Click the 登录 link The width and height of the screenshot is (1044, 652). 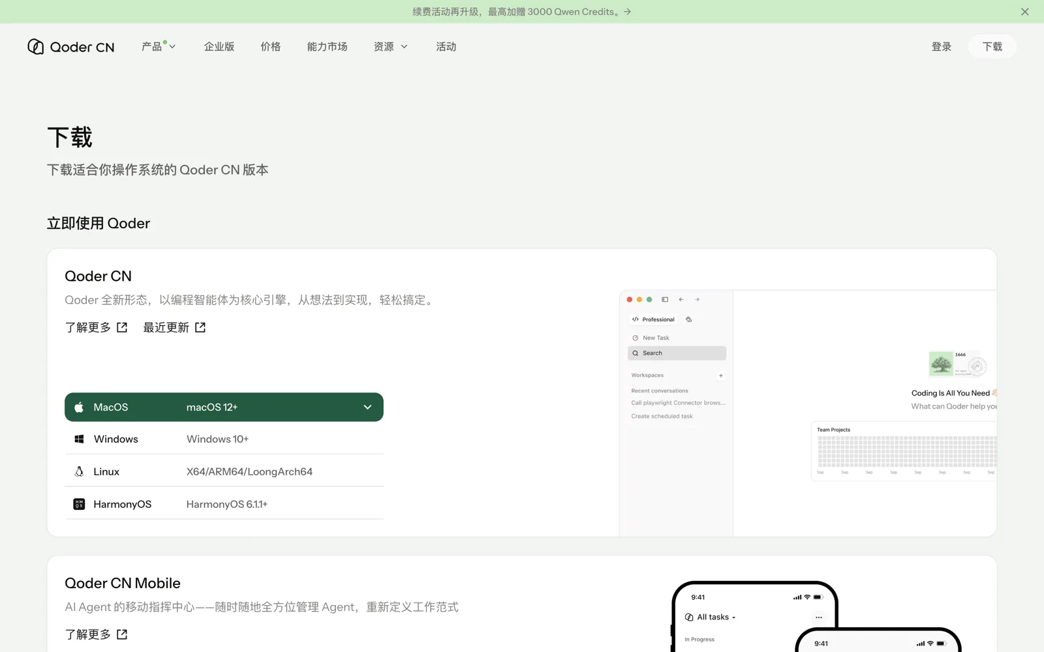pyautogui.click(x=941, y=46)
